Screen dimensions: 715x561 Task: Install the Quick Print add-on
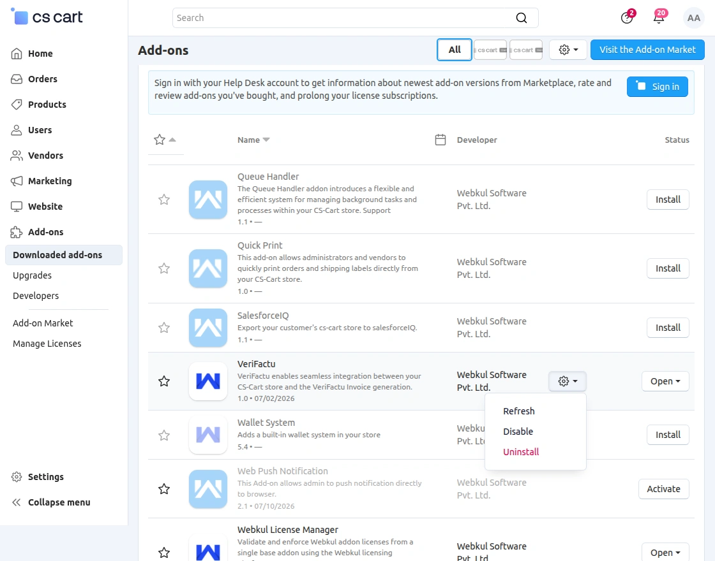pyautogui.click(x=668, y=268)
